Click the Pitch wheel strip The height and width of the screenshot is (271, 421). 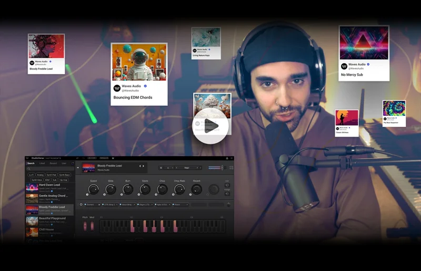pyautogui.click(x=85, y=226)
